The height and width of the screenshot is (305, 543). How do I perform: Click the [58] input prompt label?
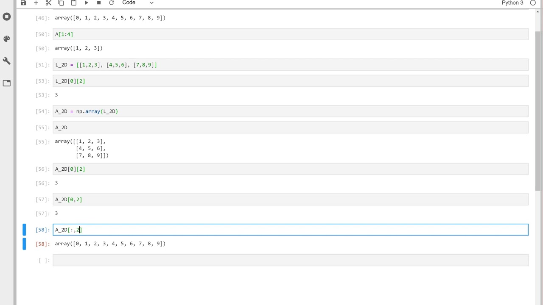click(42, 230)
